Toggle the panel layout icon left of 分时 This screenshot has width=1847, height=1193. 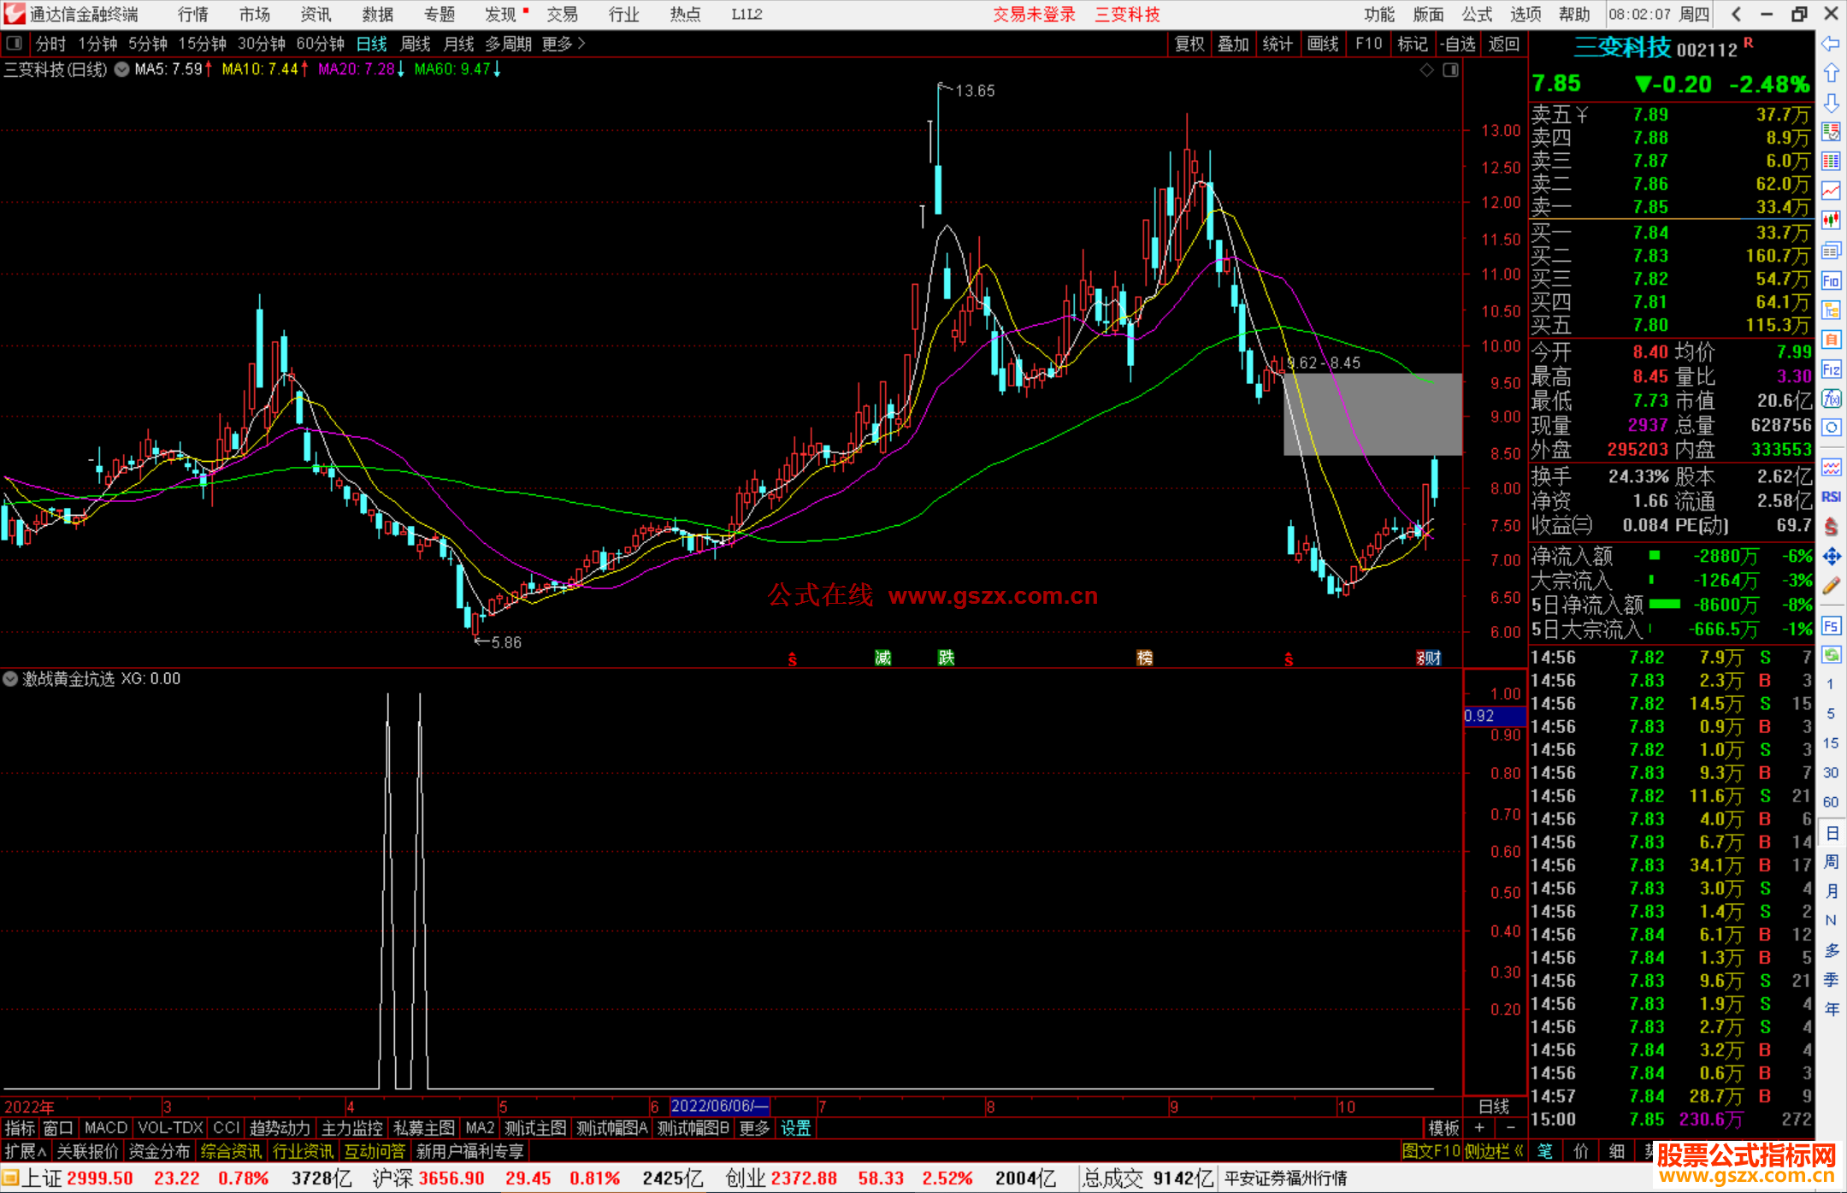(14, 44)
